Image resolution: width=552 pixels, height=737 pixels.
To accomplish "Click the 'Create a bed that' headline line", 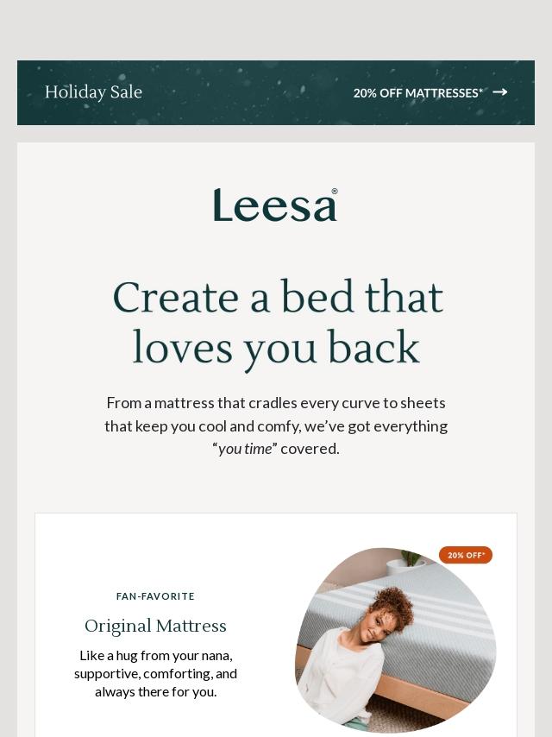I will (x=277, y=298).
